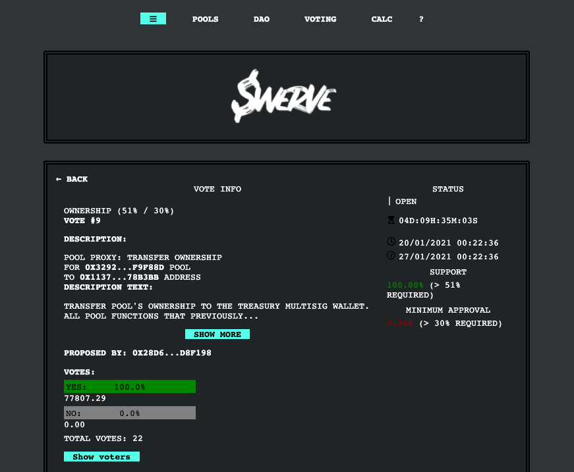Click the question mark help link

[x=421, y=19]
